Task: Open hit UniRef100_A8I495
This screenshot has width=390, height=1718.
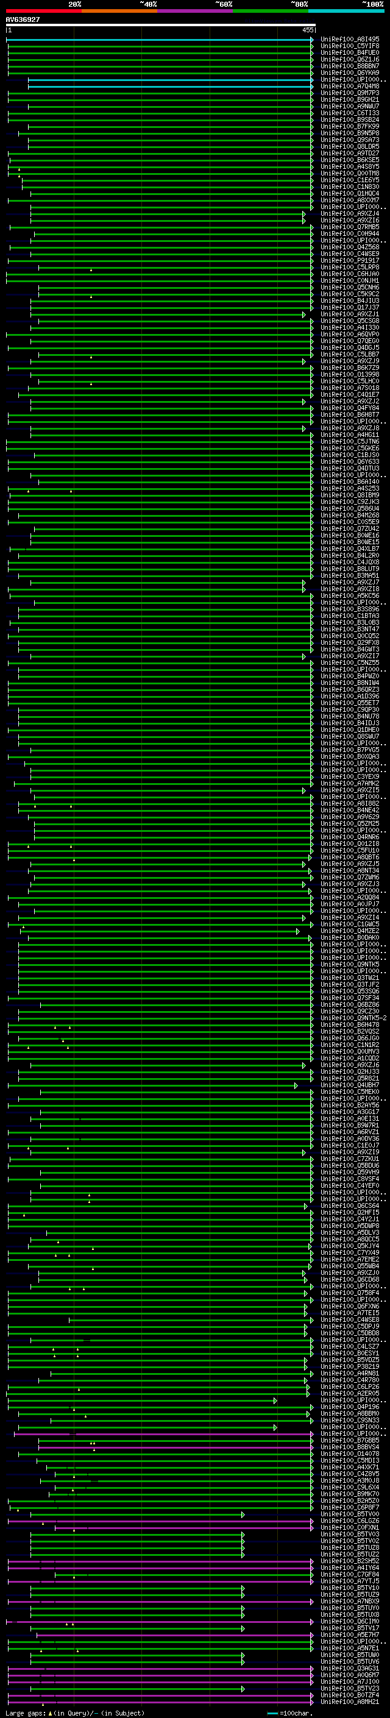Action: pos(350,40)
